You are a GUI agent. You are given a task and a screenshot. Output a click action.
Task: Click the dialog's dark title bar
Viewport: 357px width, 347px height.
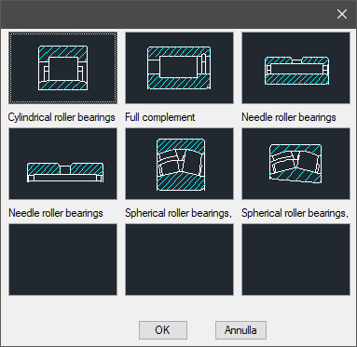pyautogui.click(x=168, y=14)
